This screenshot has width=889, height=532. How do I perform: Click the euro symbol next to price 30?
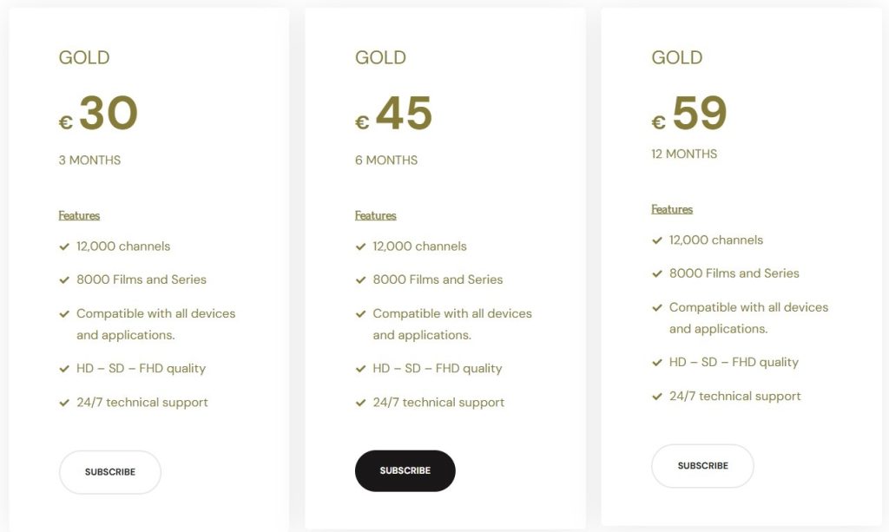65,122
